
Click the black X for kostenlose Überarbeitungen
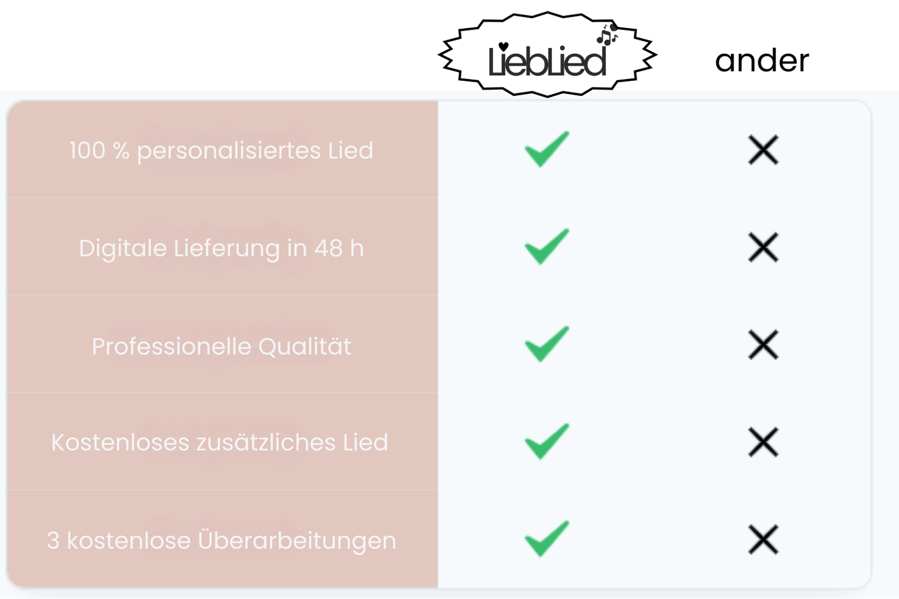763,540
